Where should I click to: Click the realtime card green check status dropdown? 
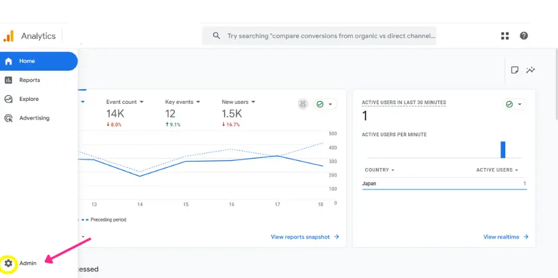[516, 104]
